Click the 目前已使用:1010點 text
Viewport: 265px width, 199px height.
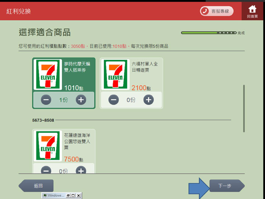point(108,46)
